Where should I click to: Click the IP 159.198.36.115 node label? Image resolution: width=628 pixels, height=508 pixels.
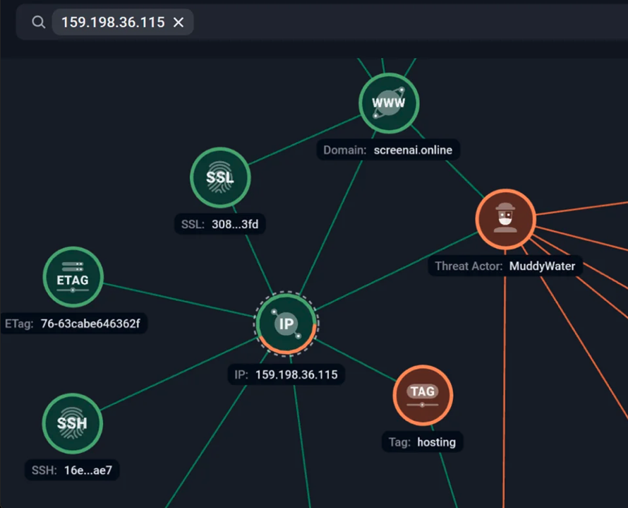click(x=286, y=374)
